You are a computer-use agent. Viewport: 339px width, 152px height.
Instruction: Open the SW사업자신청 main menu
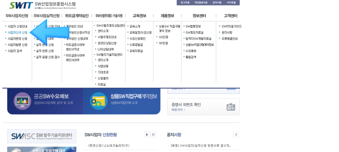[17, 16]
